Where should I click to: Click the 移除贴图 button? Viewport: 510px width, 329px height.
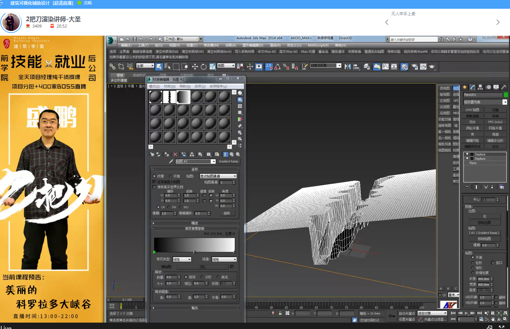[x=484, y=239]
